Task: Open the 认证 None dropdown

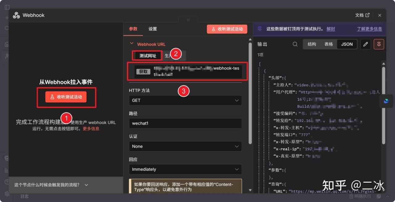Action: coord(185,146)
